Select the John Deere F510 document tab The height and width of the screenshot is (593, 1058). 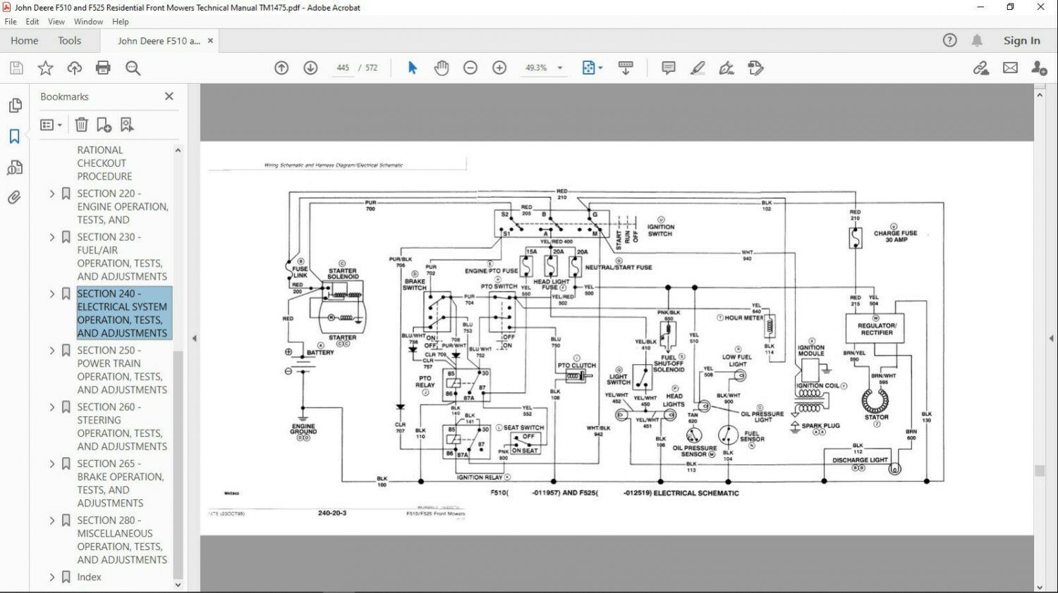click(159, 41)
